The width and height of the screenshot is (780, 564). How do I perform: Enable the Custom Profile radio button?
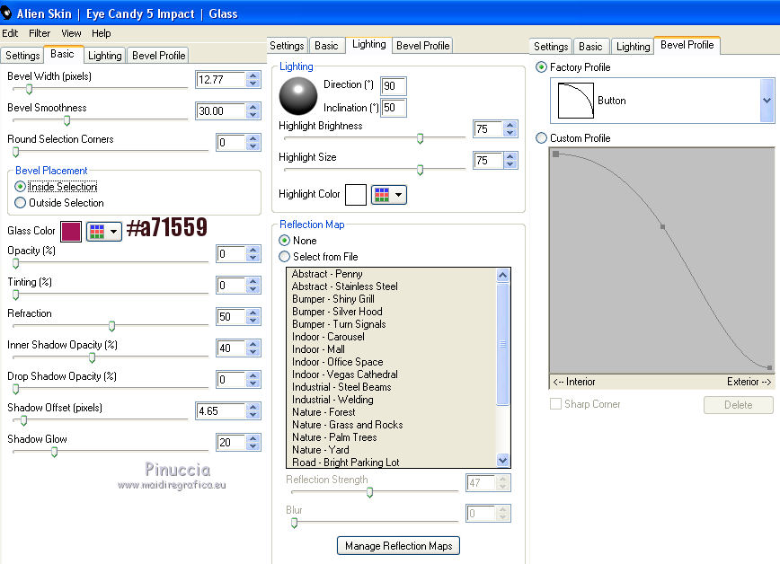point(541,138)
